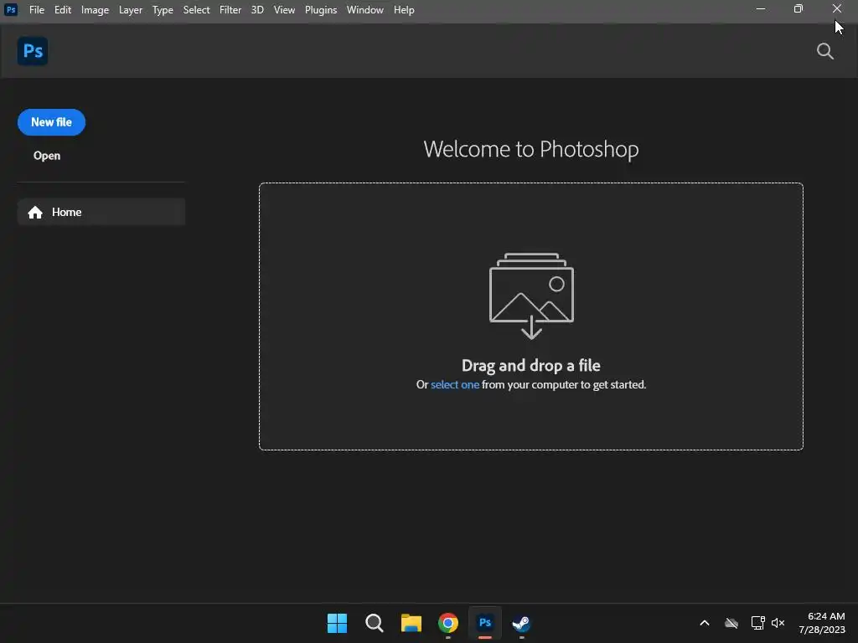Minimize the Photoshop window

(x=761, y=8)
